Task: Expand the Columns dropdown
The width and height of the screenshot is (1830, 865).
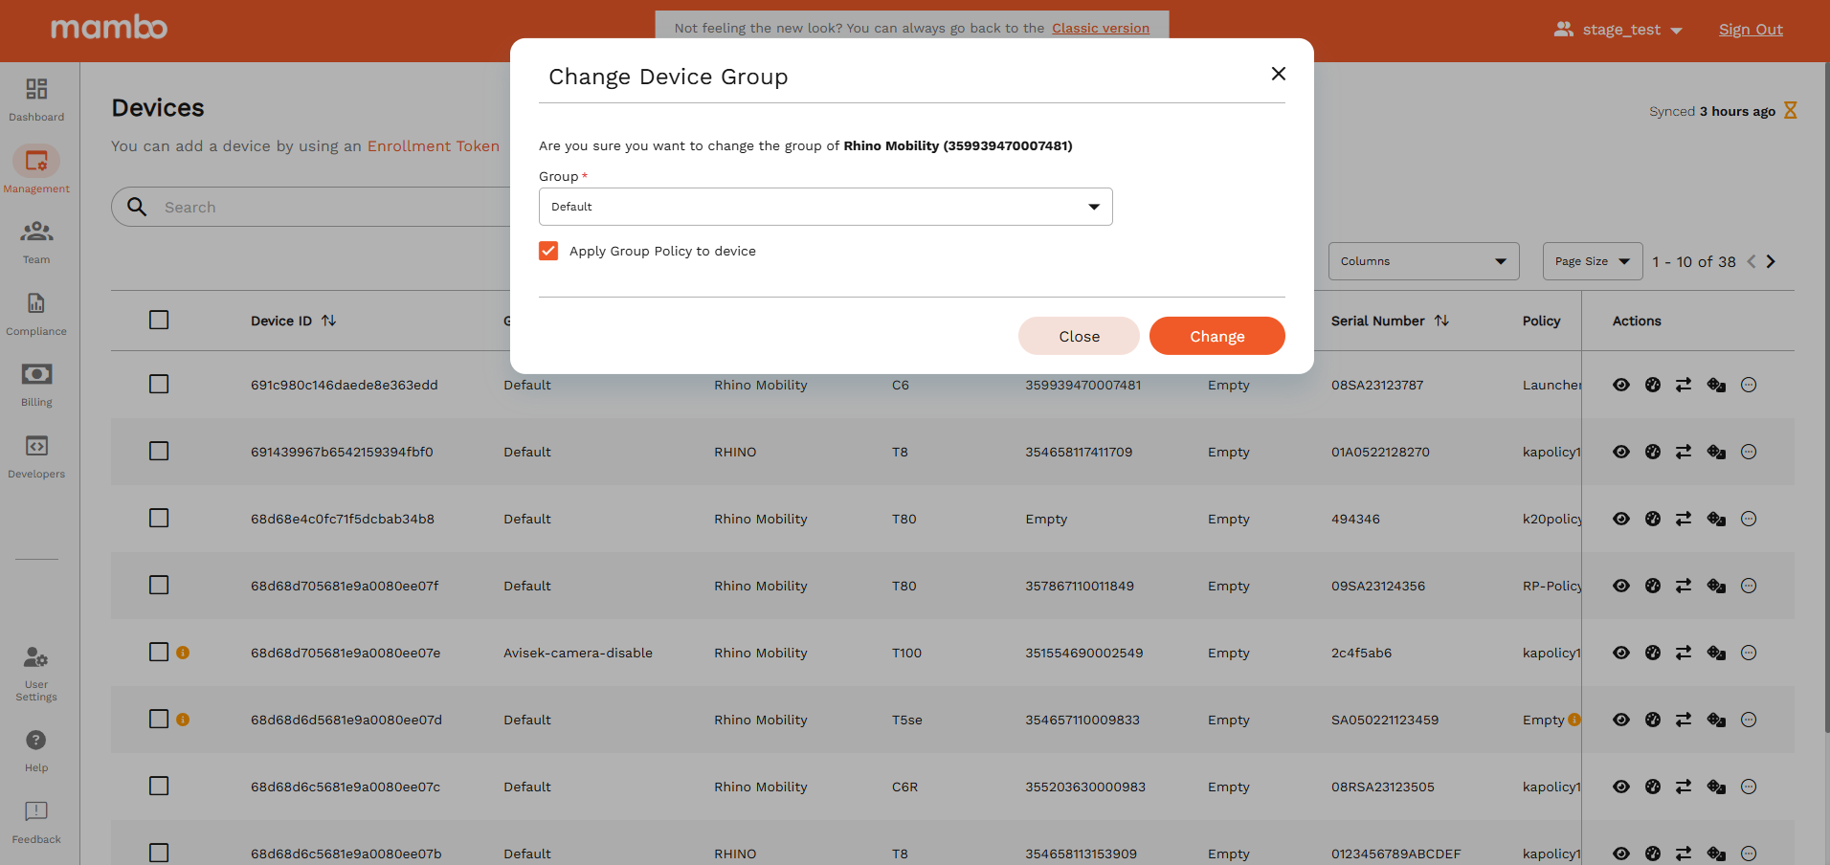Action: [x=1423, y=260]
